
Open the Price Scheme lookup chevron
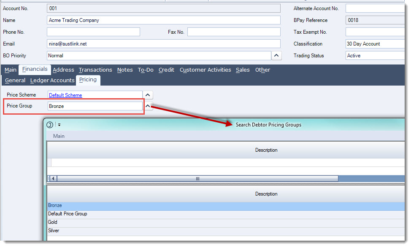(148, 95)
